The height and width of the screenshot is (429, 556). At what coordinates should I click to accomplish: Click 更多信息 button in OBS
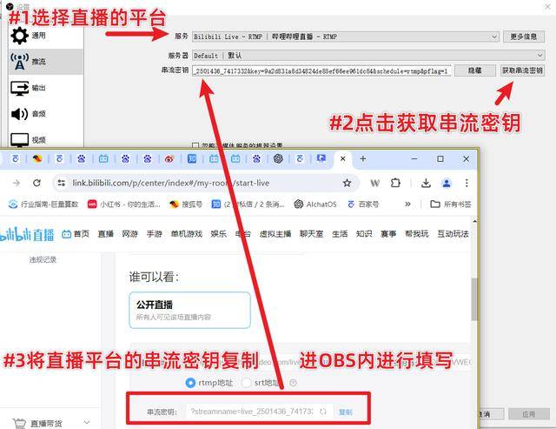coord(524,37)
